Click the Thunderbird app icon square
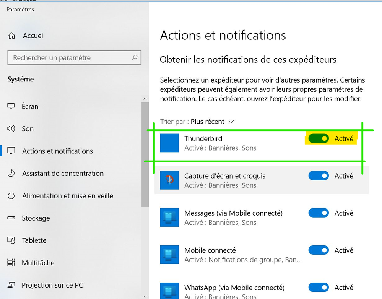382x299 pixels. [x=169, y=143]
